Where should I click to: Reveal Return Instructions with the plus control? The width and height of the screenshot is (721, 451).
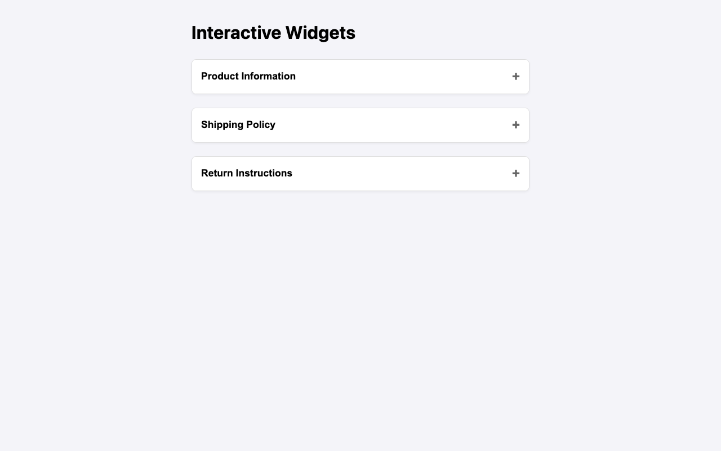515,173
